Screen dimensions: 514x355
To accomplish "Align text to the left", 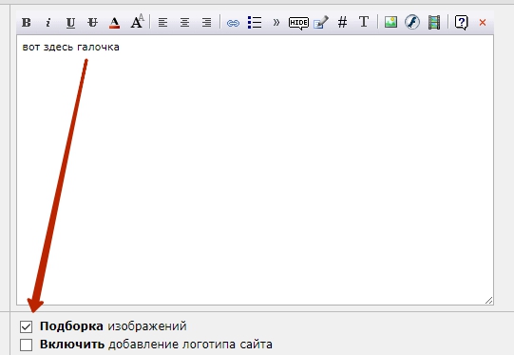I will point(162,23).
